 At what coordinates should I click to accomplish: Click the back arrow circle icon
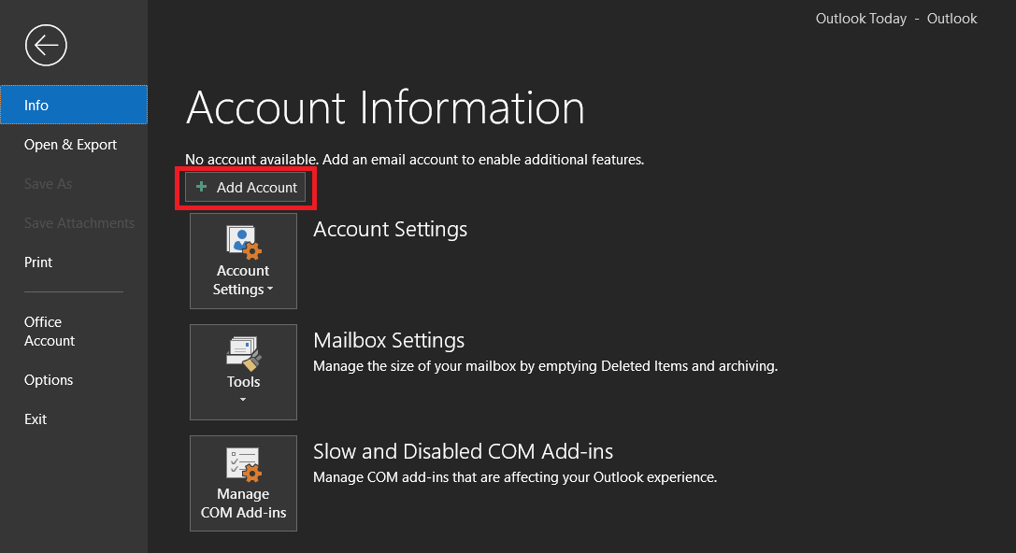pos(46,46)
